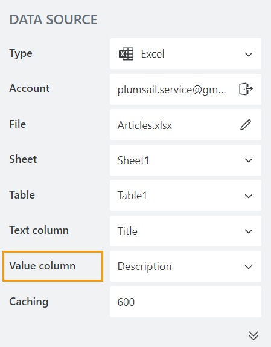Click the Text column label
Viewport: 271px width, 347px height.
pos(39,230)
